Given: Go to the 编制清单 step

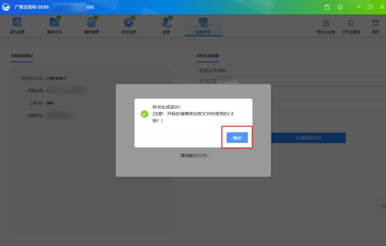Looking at the screenshot, I should point(92,23).
